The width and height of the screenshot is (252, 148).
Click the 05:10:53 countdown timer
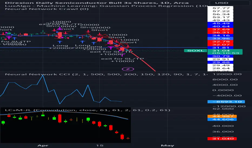226,53
